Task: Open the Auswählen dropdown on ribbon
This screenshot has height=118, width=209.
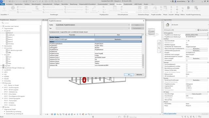Action: pos(5,14)
